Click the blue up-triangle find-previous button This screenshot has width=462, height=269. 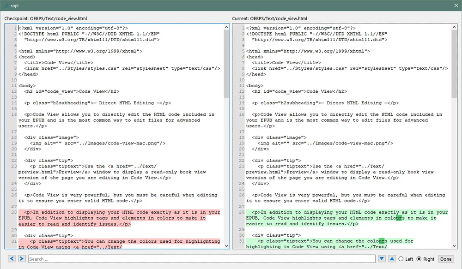point(392,259)
